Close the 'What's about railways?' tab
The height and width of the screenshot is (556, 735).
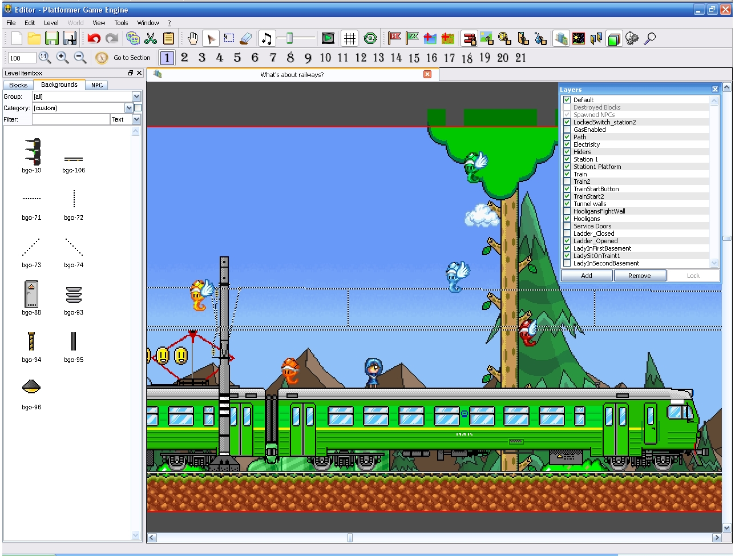point(427,74)
